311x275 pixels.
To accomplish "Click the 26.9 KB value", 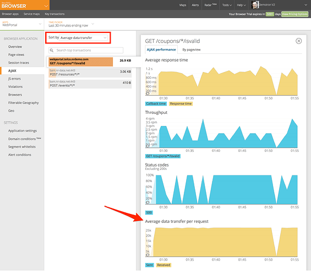I will coord(126,61).
